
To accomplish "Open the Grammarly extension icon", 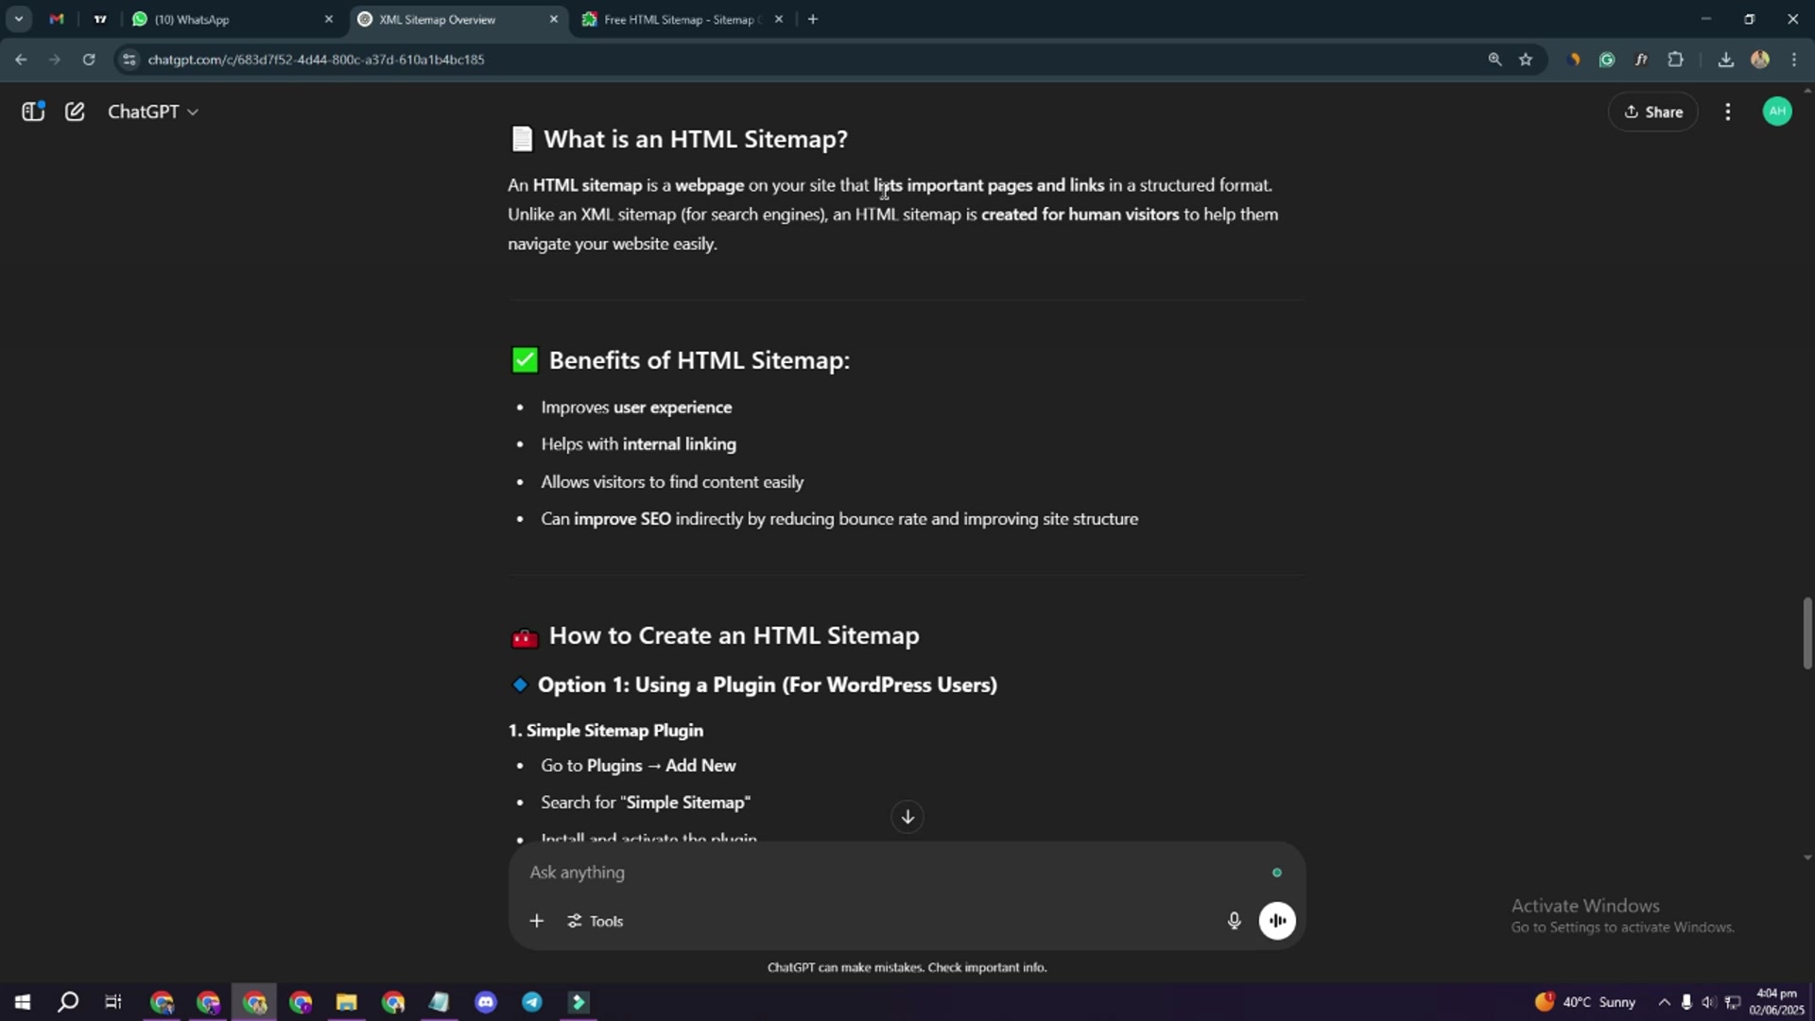I will coord(1607,60).
